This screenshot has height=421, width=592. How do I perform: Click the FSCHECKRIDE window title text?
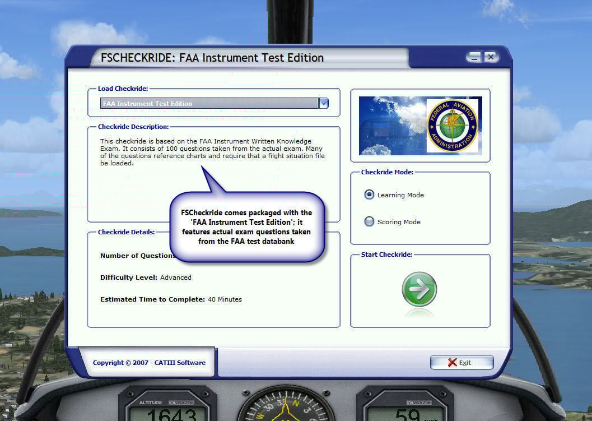tap(212, 58)
